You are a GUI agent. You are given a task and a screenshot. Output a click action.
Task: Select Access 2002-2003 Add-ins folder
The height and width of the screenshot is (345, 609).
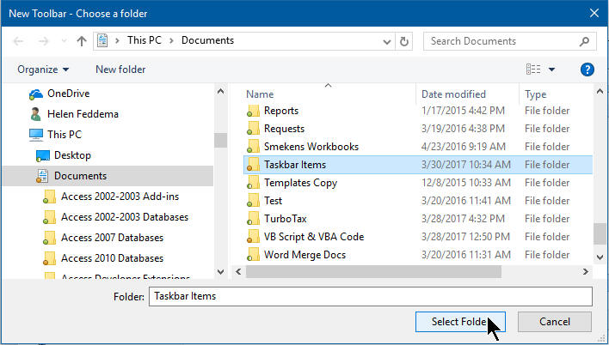120,197
